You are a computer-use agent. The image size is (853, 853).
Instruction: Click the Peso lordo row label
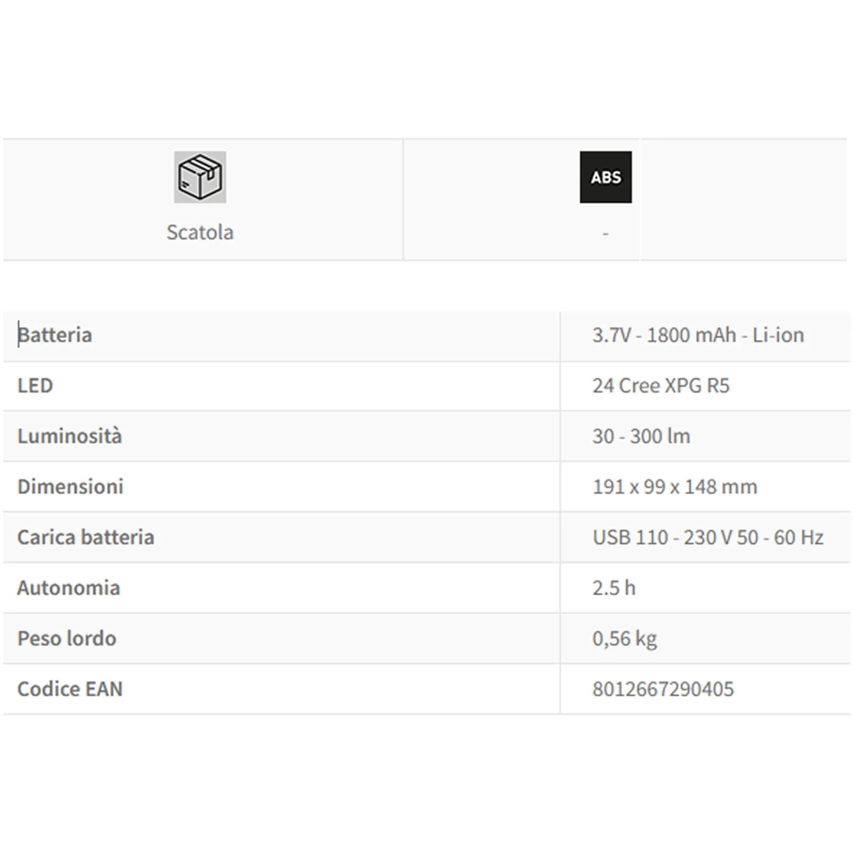(67, 639)
